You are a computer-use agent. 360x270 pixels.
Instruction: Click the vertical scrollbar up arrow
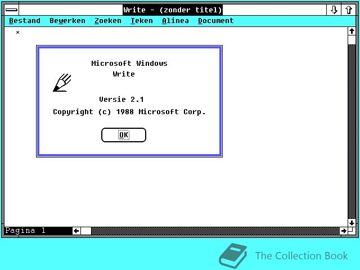352,31
